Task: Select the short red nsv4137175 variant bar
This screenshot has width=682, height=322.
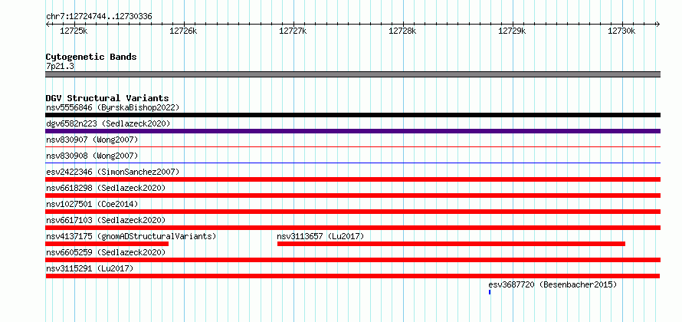Action: 107,244
